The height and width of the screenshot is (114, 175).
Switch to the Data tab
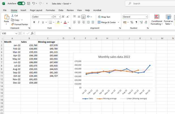coord(61,10)
